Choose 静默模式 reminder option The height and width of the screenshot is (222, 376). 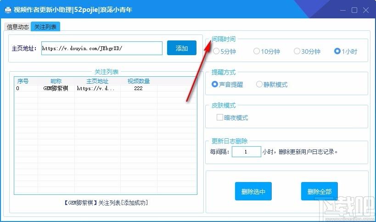tap(272, 85)
